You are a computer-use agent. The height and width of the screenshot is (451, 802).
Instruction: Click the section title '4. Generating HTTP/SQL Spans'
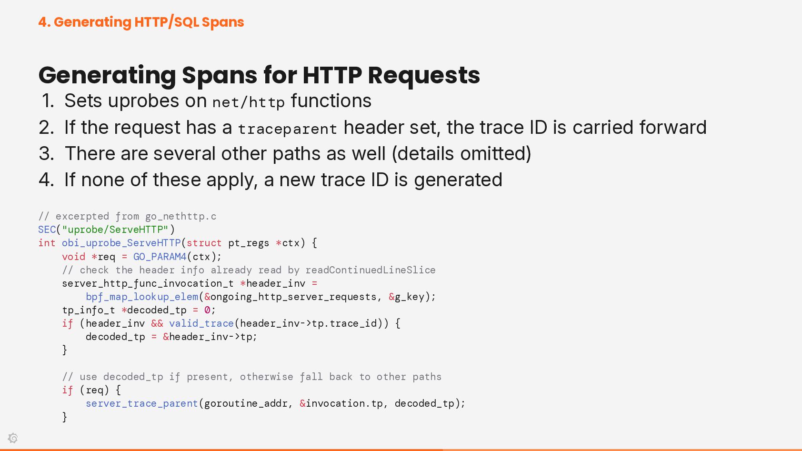click(141, 22)
